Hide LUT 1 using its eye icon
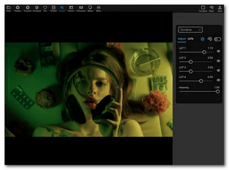This screenshot has height=170, width=229. pyautogui.click(x=218, y=51)
